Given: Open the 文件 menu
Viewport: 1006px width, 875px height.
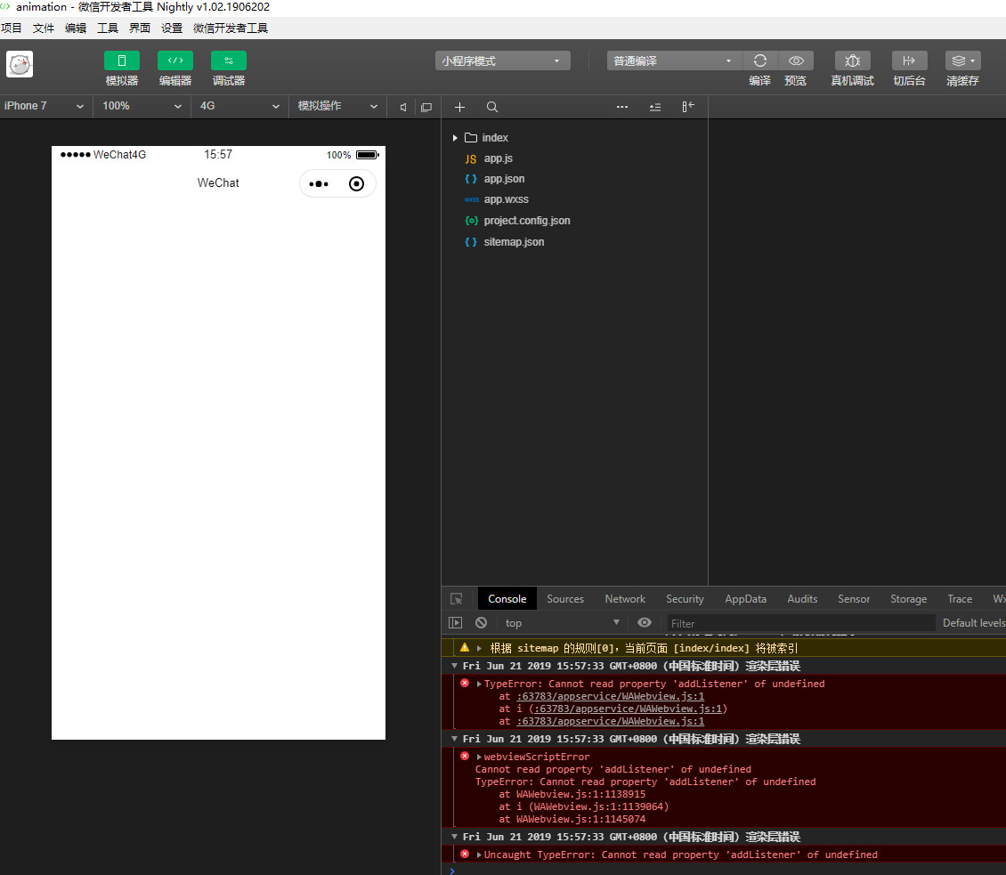Looking at the screenshot, I should coord(43,28).
